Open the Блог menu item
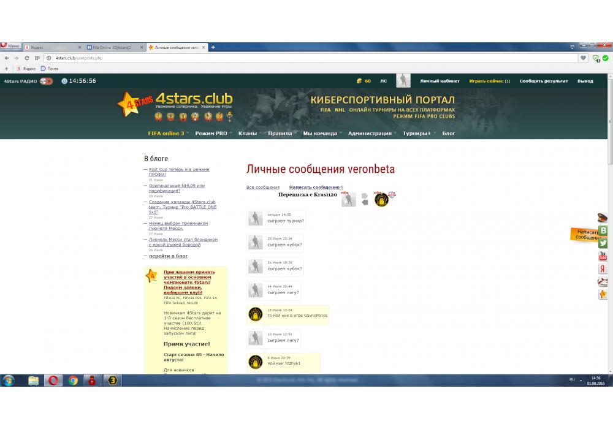Screen dimensions: 613x429 449,133
